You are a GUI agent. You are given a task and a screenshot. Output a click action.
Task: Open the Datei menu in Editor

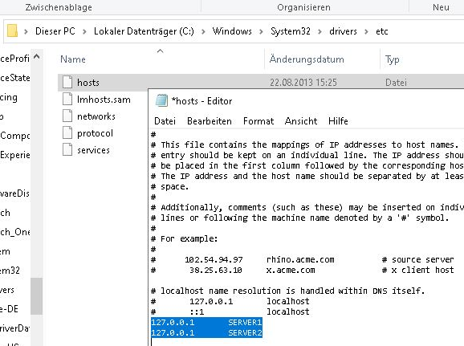tap(165, 121)
